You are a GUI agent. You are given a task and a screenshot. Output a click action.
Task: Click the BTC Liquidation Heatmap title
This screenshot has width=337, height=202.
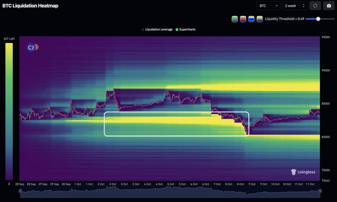click(30, 6)
